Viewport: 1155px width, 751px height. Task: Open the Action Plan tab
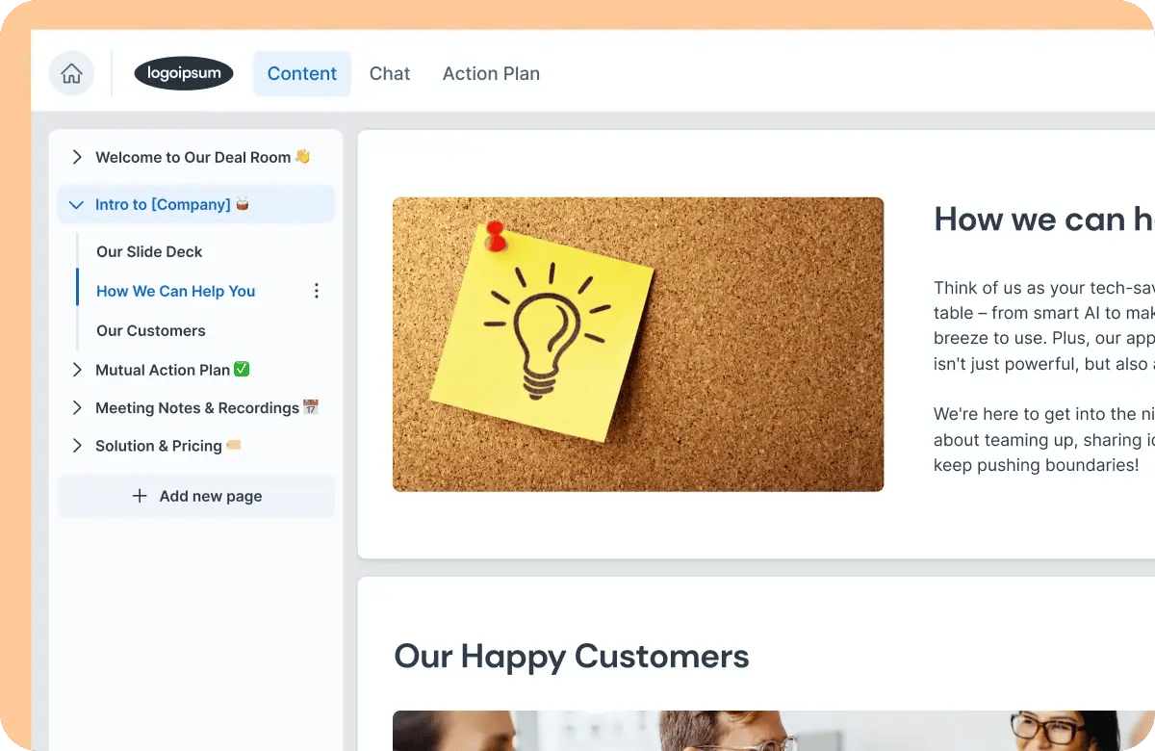click(x=491, y=74)
